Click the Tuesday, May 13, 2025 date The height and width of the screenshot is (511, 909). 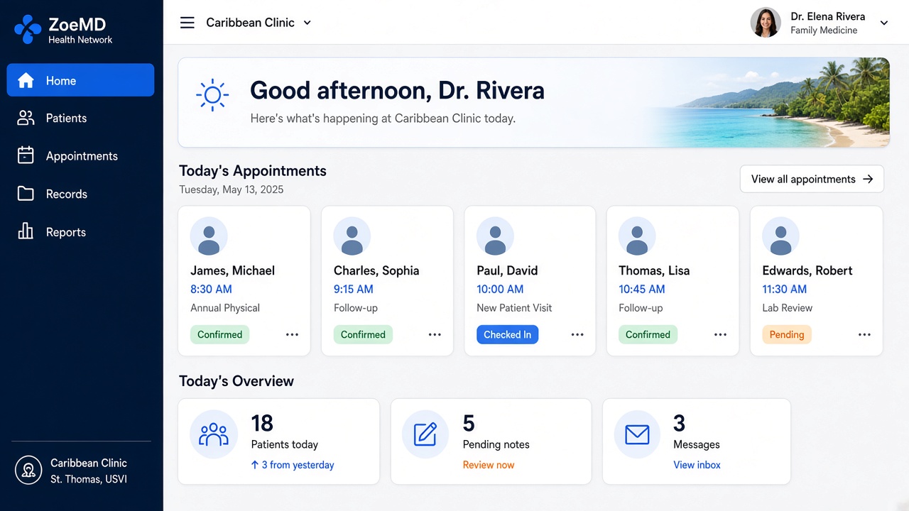click(x=232, y=189)
